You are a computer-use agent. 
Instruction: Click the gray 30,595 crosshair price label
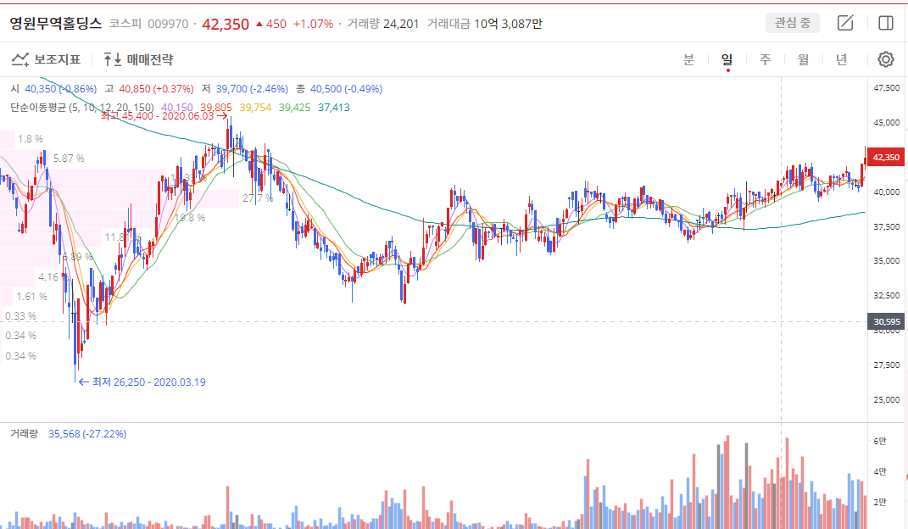(x=886, y=321)
